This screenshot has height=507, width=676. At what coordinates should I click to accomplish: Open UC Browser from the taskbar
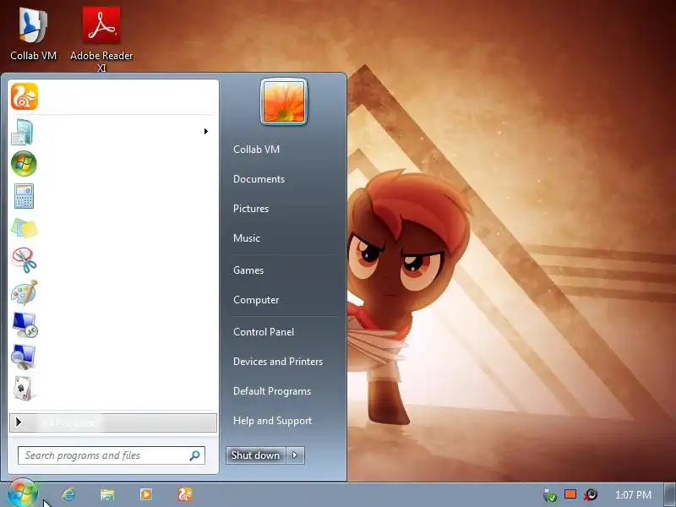coord(185,494)
